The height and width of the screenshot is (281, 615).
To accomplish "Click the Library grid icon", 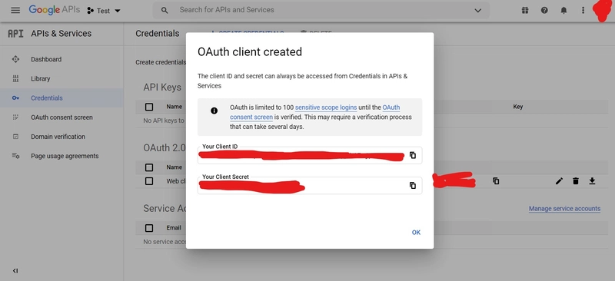I will [15, 78].
